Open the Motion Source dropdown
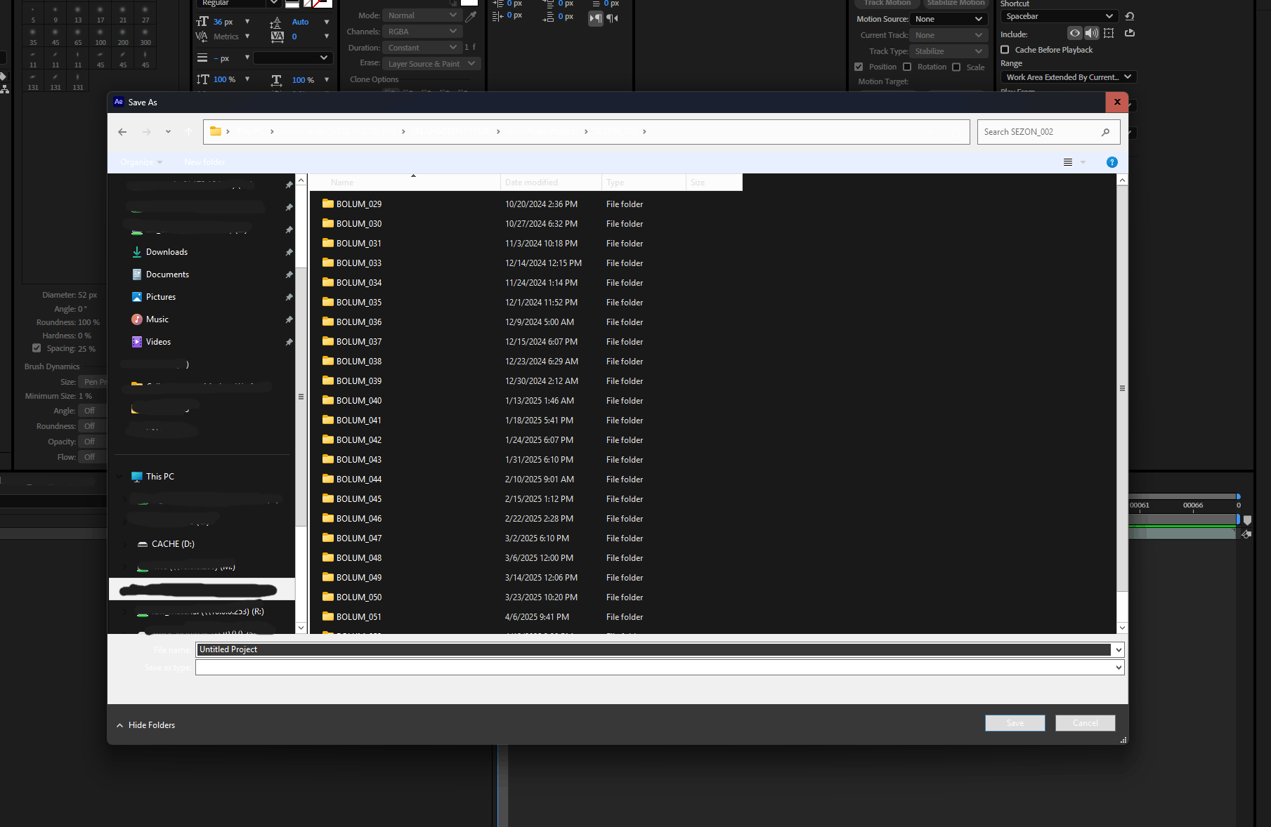 949,19
